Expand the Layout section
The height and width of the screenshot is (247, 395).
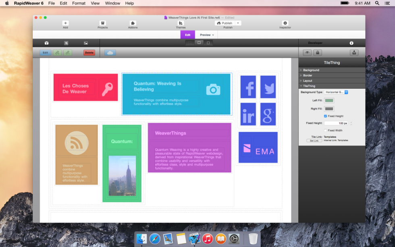tap(332, 81)
